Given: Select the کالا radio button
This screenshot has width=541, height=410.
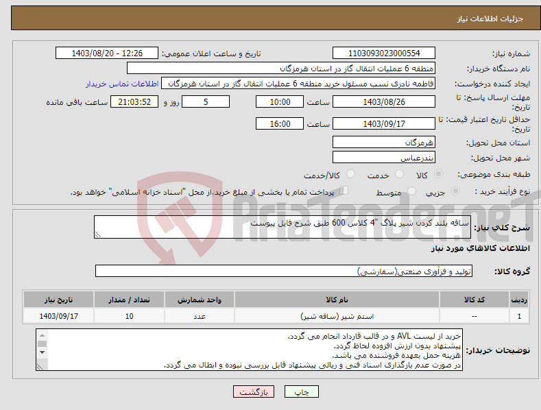Looking at the screenshot, I should [439, 174].
